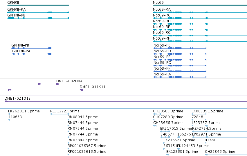Select the 166276 EST label

(184, 134)
